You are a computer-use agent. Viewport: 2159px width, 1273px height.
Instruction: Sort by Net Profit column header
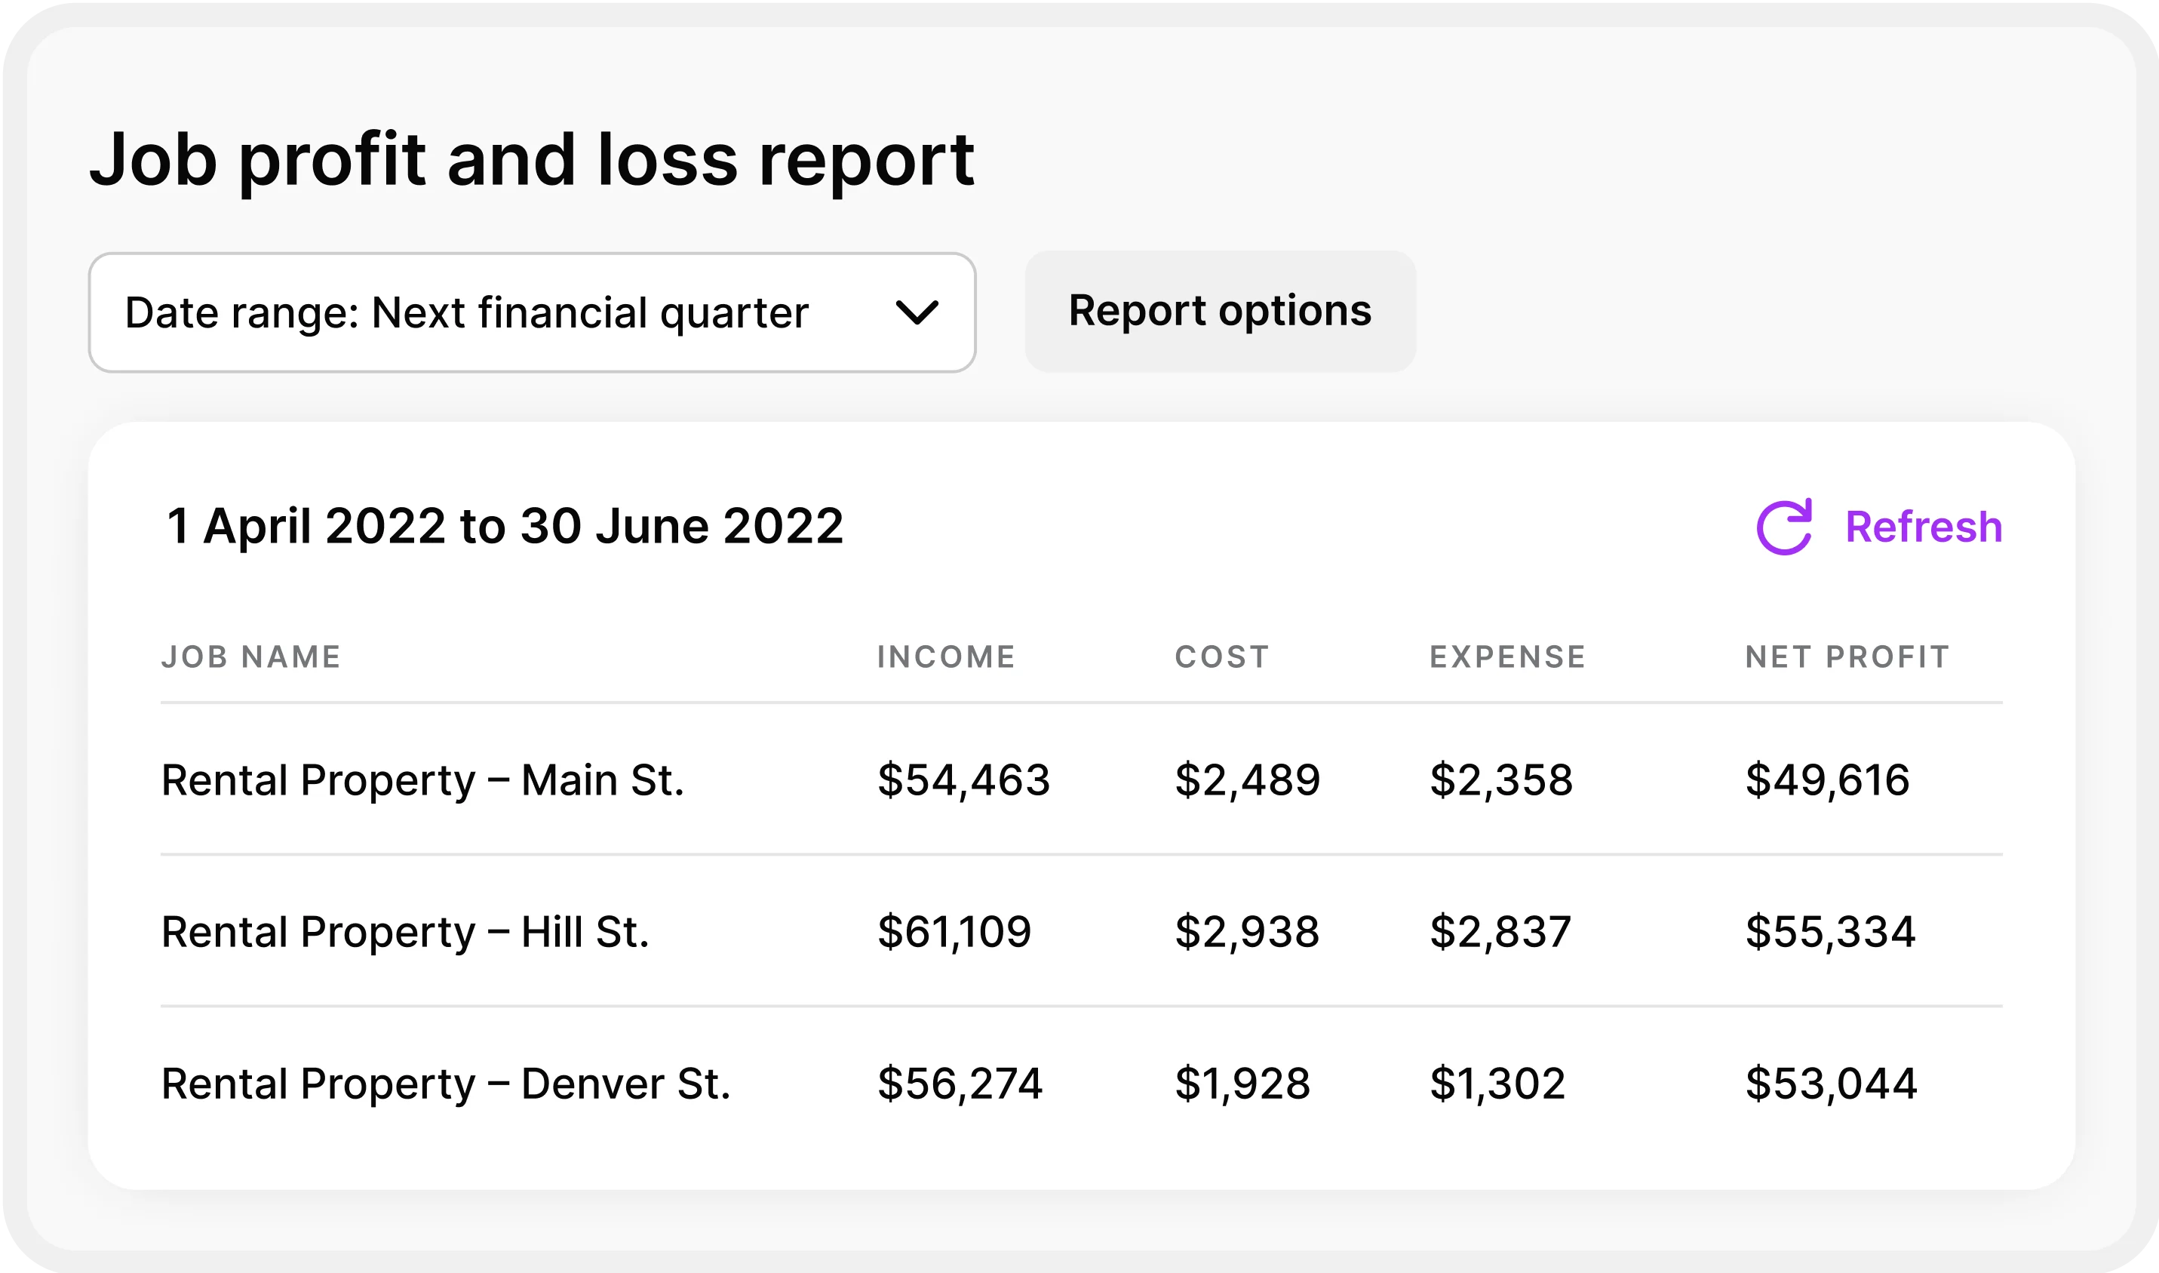tap(1847, 657)
